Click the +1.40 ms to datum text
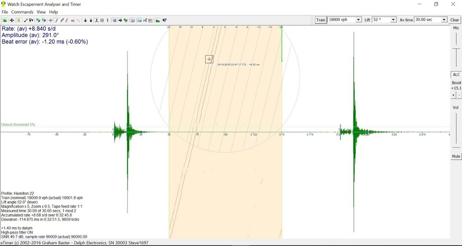462x246 pixels. tap(17, 228)
